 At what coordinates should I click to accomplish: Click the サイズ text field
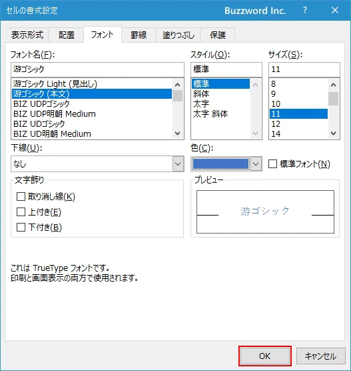click(304, 69)
